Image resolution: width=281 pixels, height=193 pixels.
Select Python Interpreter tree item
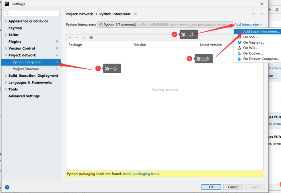point(31,62)
